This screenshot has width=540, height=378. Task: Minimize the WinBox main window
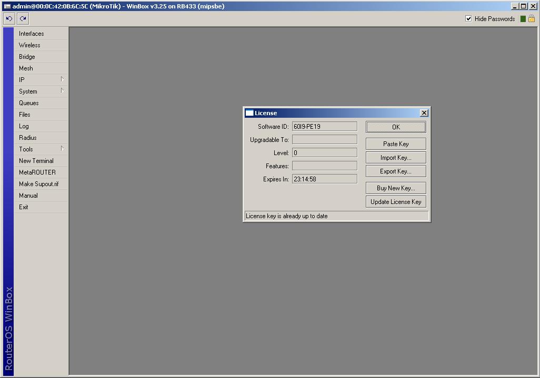(x=515, y=6)
